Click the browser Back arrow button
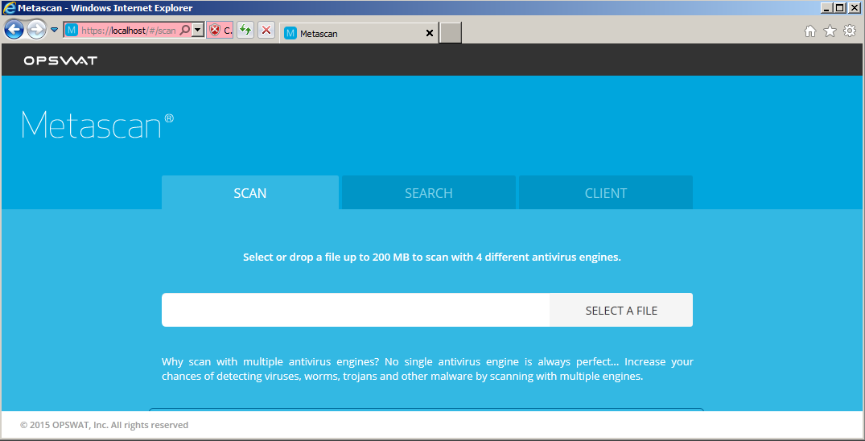Screen dimensions: 865x441 (x=14, y=30)
